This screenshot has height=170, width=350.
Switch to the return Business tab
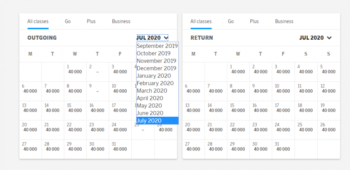tap(284, 21)
